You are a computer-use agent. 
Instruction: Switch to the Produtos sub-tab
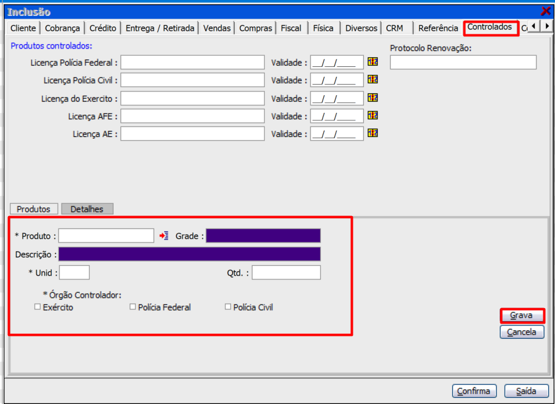pos(34,209)
